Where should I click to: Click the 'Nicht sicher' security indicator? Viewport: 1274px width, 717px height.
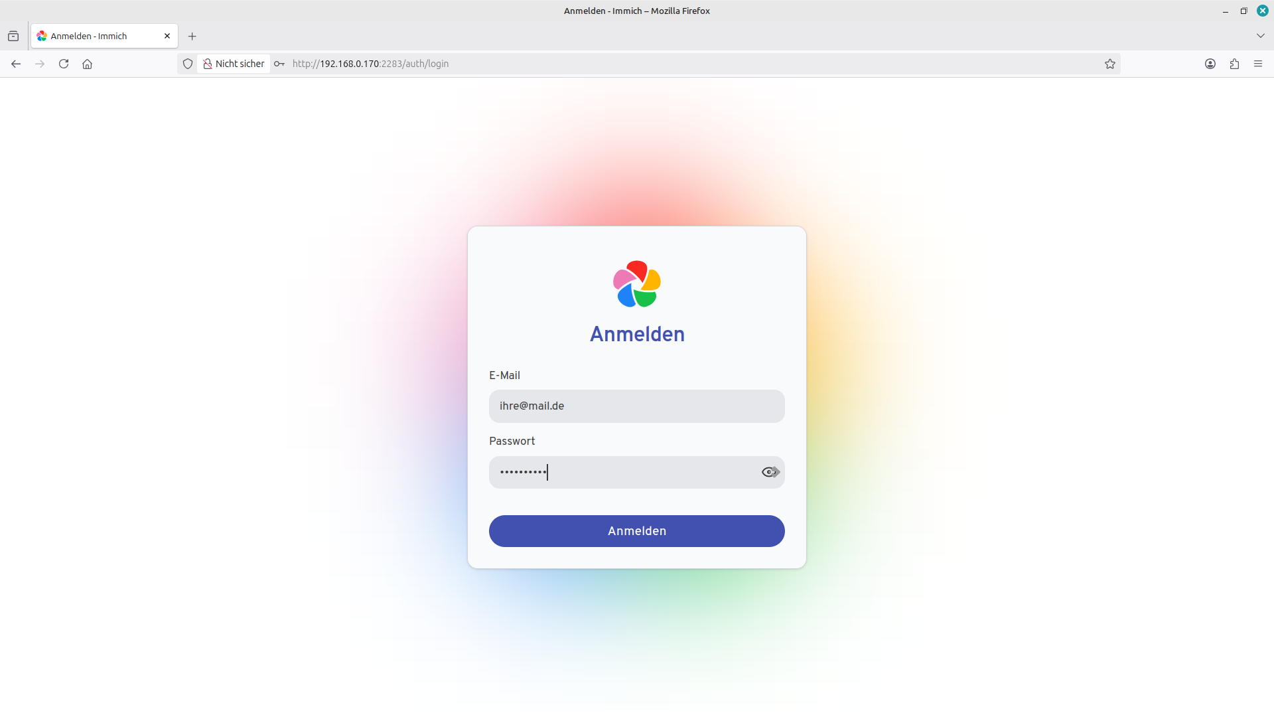tap(234, 64)
